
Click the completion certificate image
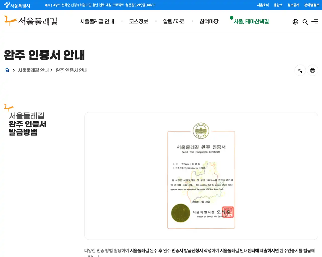[201, 176]
